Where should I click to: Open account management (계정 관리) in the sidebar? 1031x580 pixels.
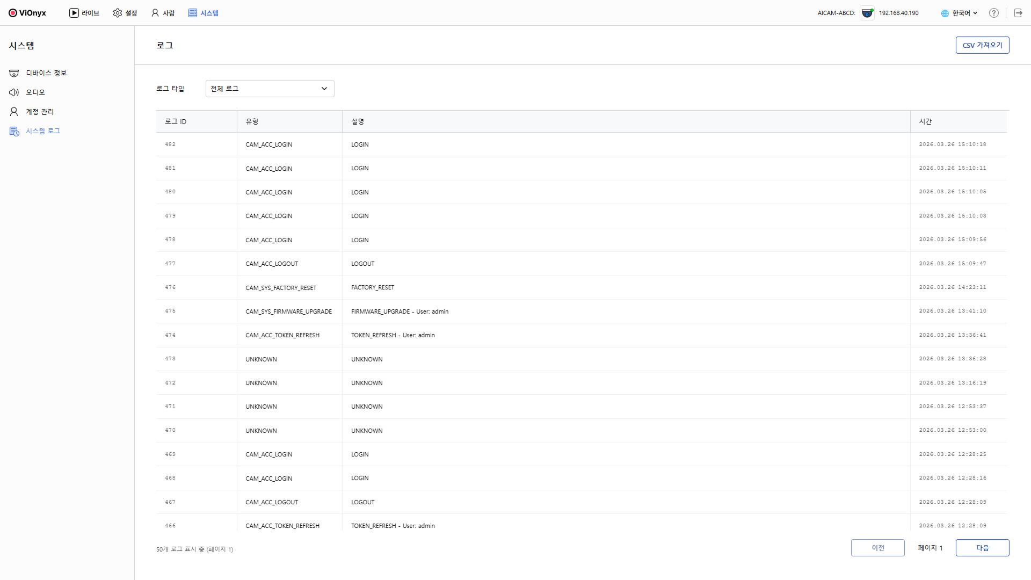click(x=39, y=112)
